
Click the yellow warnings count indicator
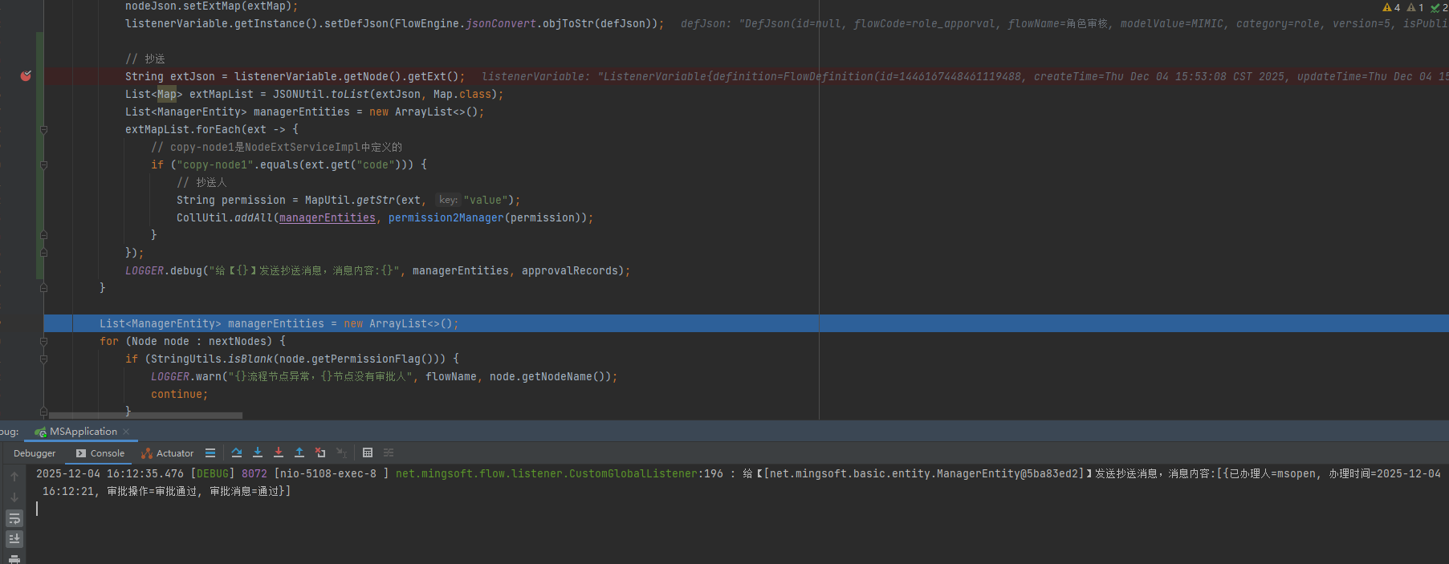(x=1391, y=7)
